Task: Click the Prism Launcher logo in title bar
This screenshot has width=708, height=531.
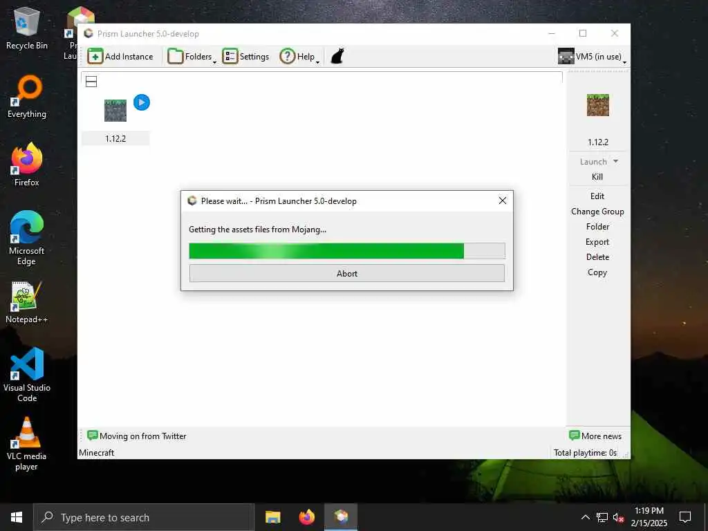Action: pos(88,33)
